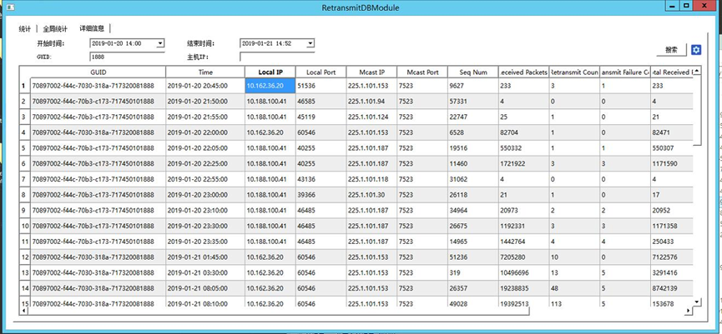Click the Received Packets cell 82704
Screen dimensions: 722x334
click(x=523, y=132)
